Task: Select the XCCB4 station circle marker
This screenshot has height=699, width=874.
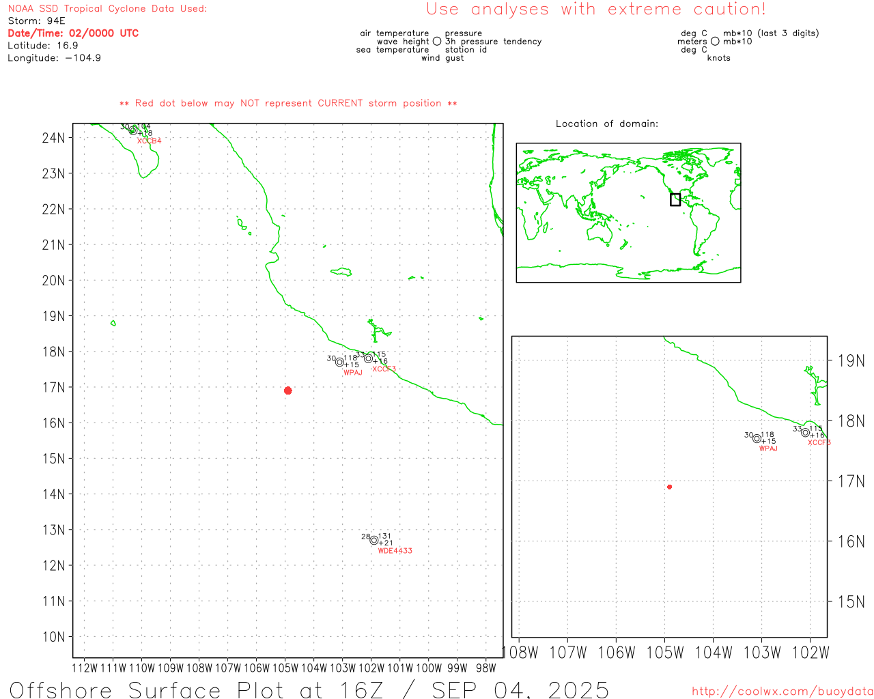Action: point(133,130)
